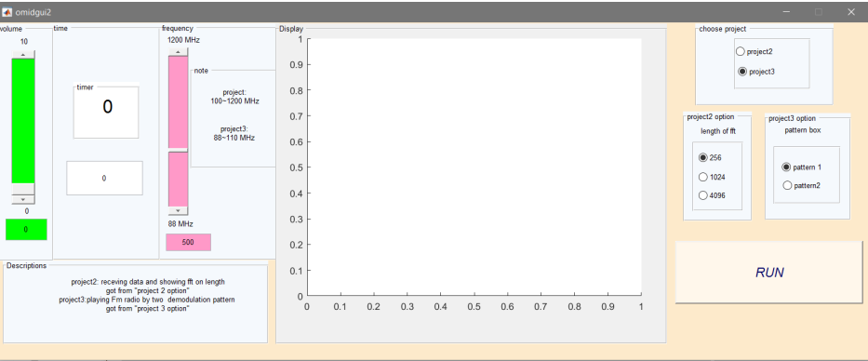868x361 pixels.
Task: Click the "Descriptions" panel title
Action: 27,265
